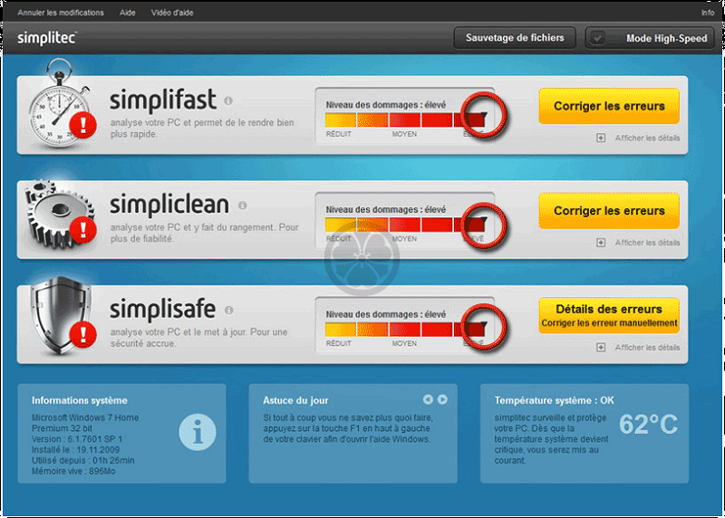
Task: Open the Annuler les modifications menu
Action: point(61,13)
